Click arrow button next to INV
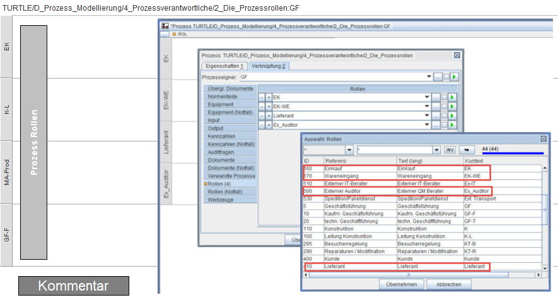Screen dimensions: 558x300 pos(467,150)
